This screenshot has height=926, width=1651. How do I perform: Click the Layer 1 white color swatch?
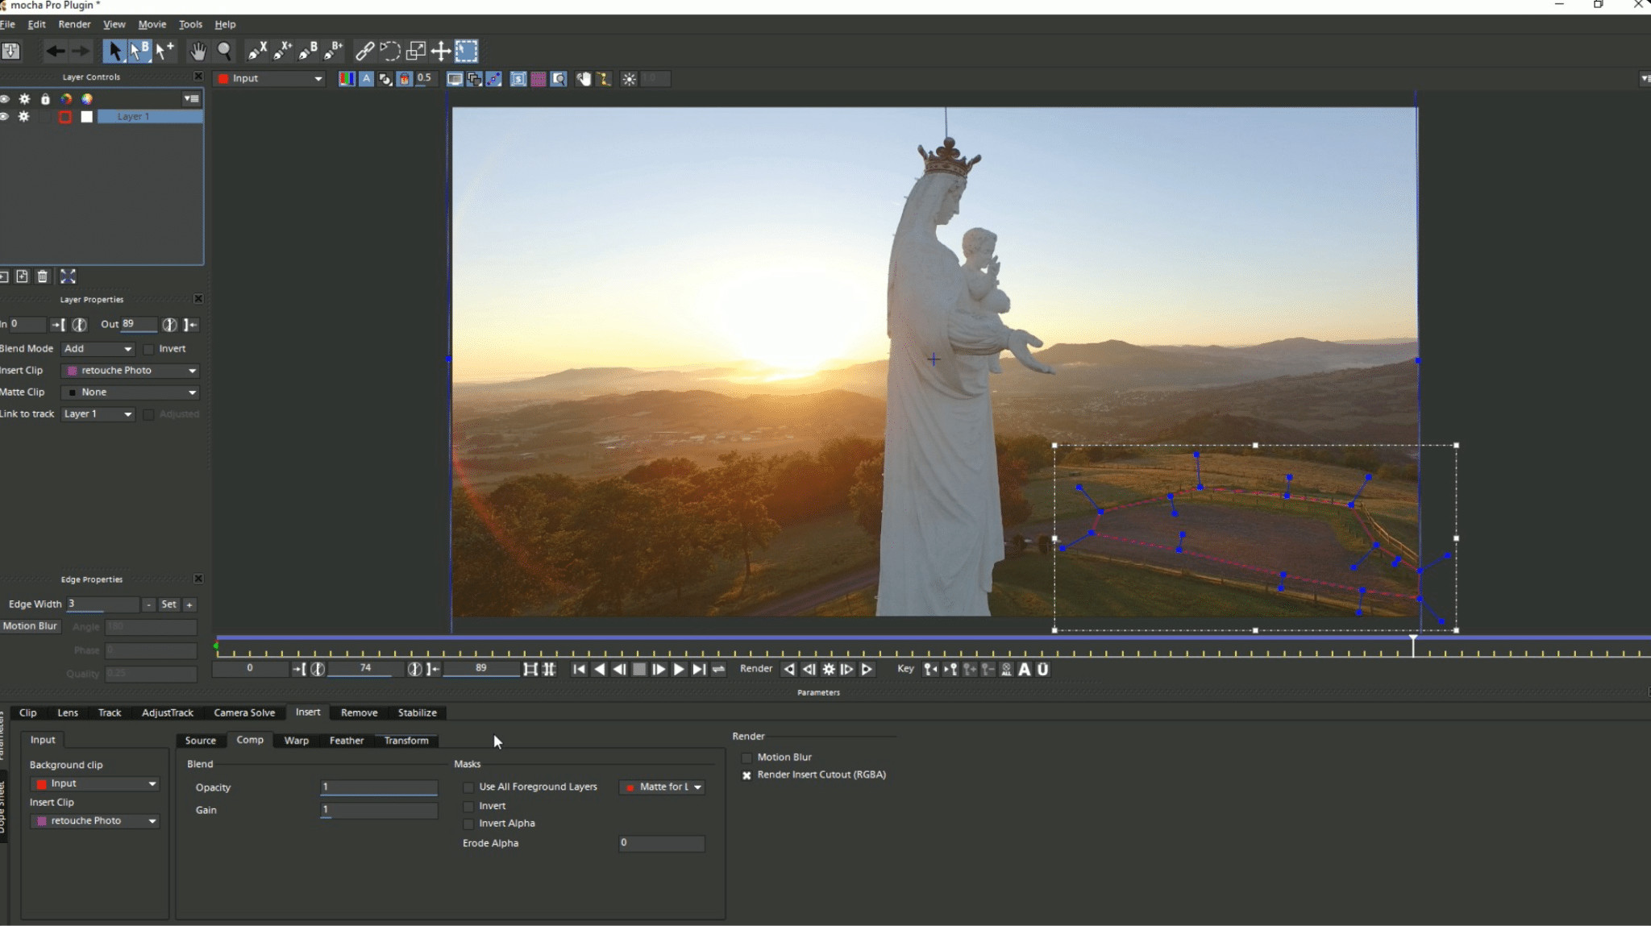[86, 117]
